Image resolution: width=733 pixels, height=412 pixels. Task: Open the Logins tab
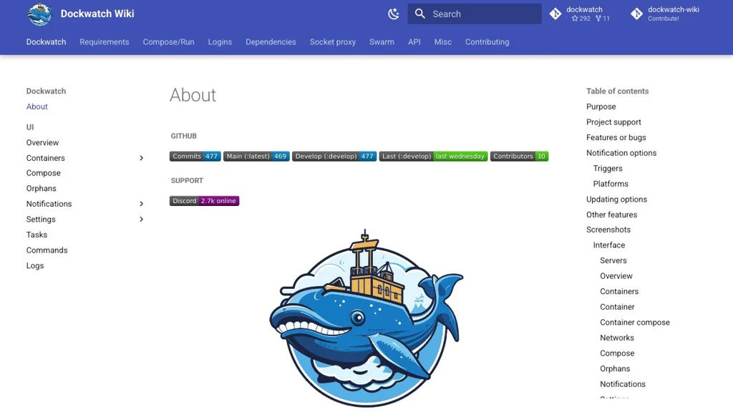(220, 42)
